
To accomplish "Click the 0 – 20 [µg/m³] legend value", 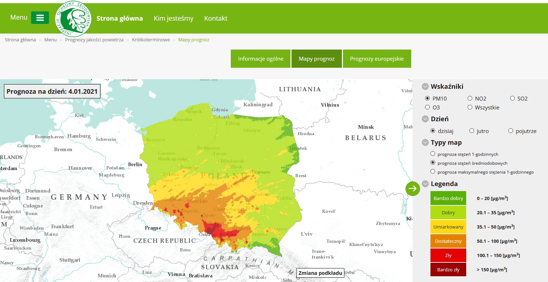I will point(492,198).
